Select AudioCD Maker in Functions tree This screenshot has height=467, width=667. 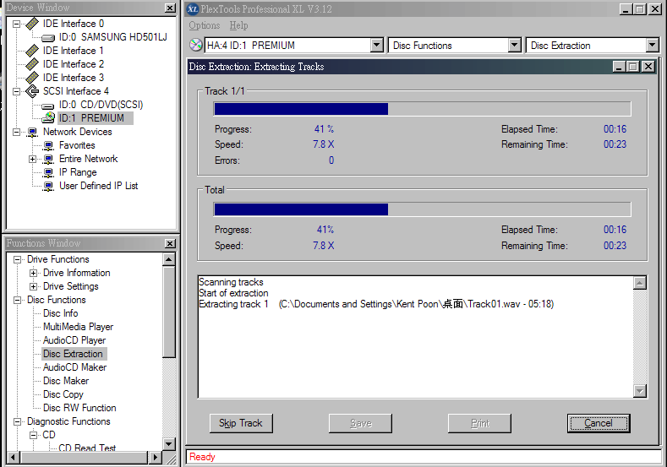click(x=74, y=367)
